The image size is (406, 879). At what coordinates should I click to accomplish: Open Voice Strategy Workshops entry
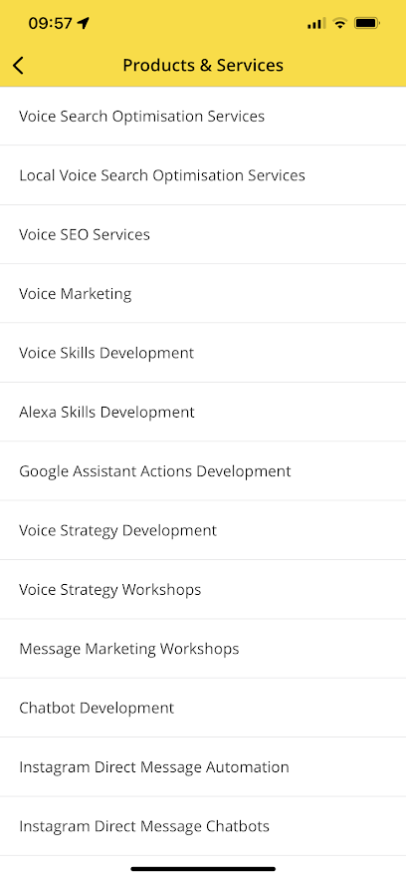pyautogui.click(x=203, y=589)
